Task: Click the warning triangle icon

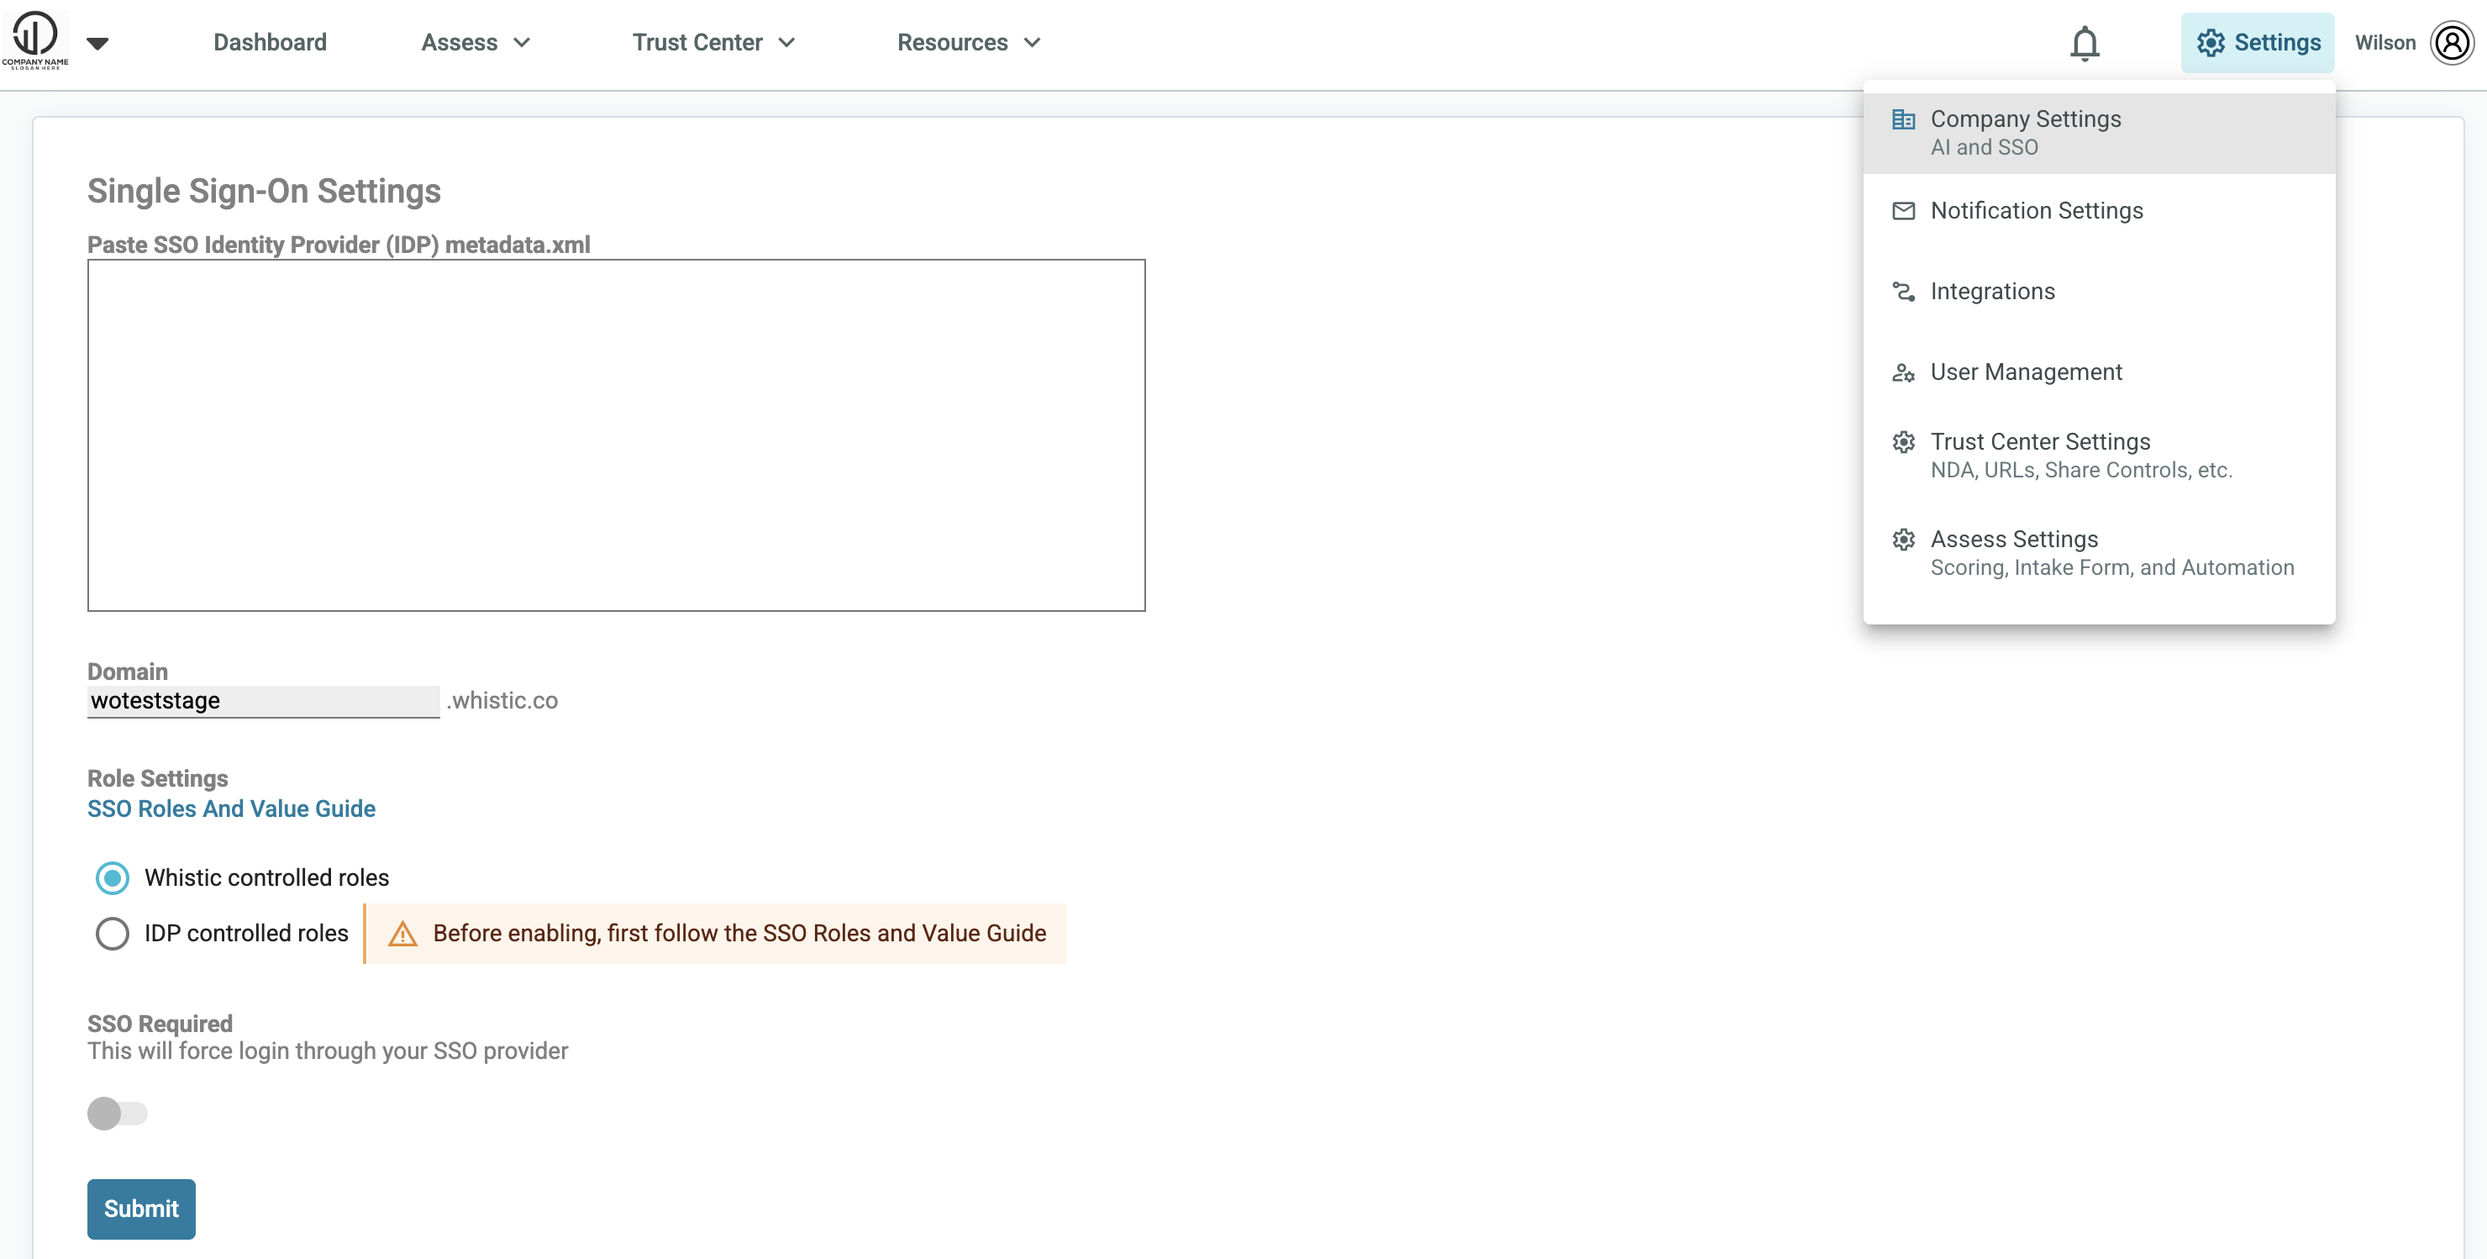Action: 402,934
